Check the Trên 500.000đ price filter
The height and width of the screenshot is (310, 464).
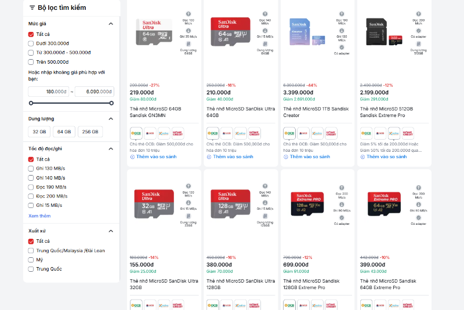(31, 62)
